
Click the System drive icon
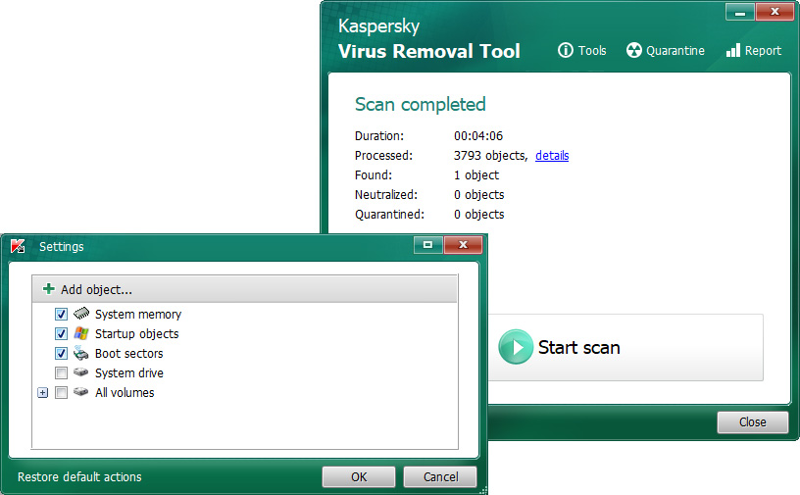80,372
